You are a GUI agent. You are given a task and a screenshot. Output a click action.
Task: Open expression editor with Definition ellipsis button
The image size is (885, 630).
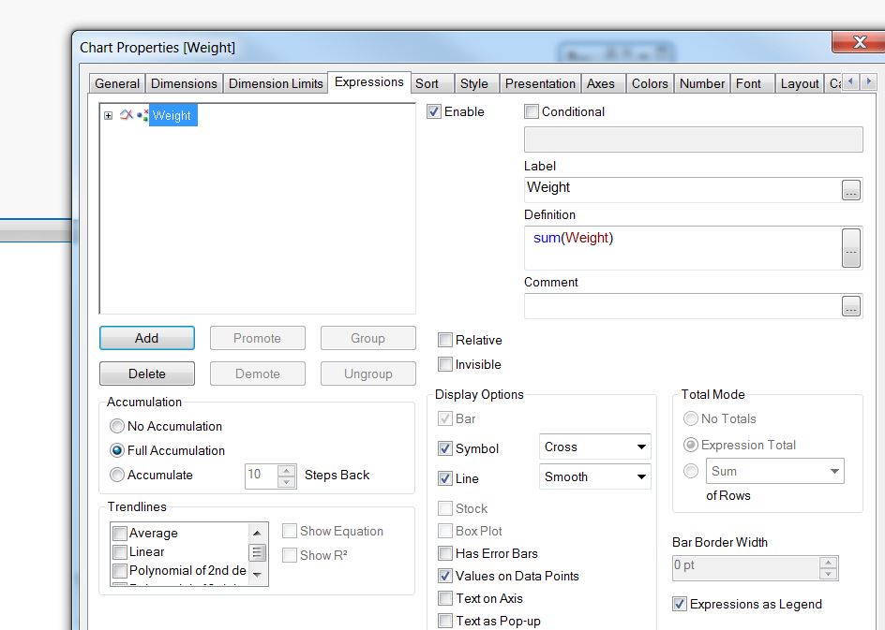coord(850,249)
